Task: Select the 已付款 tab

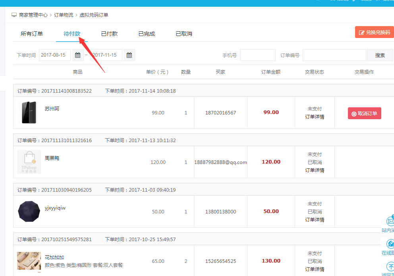Action: (109, 34)
